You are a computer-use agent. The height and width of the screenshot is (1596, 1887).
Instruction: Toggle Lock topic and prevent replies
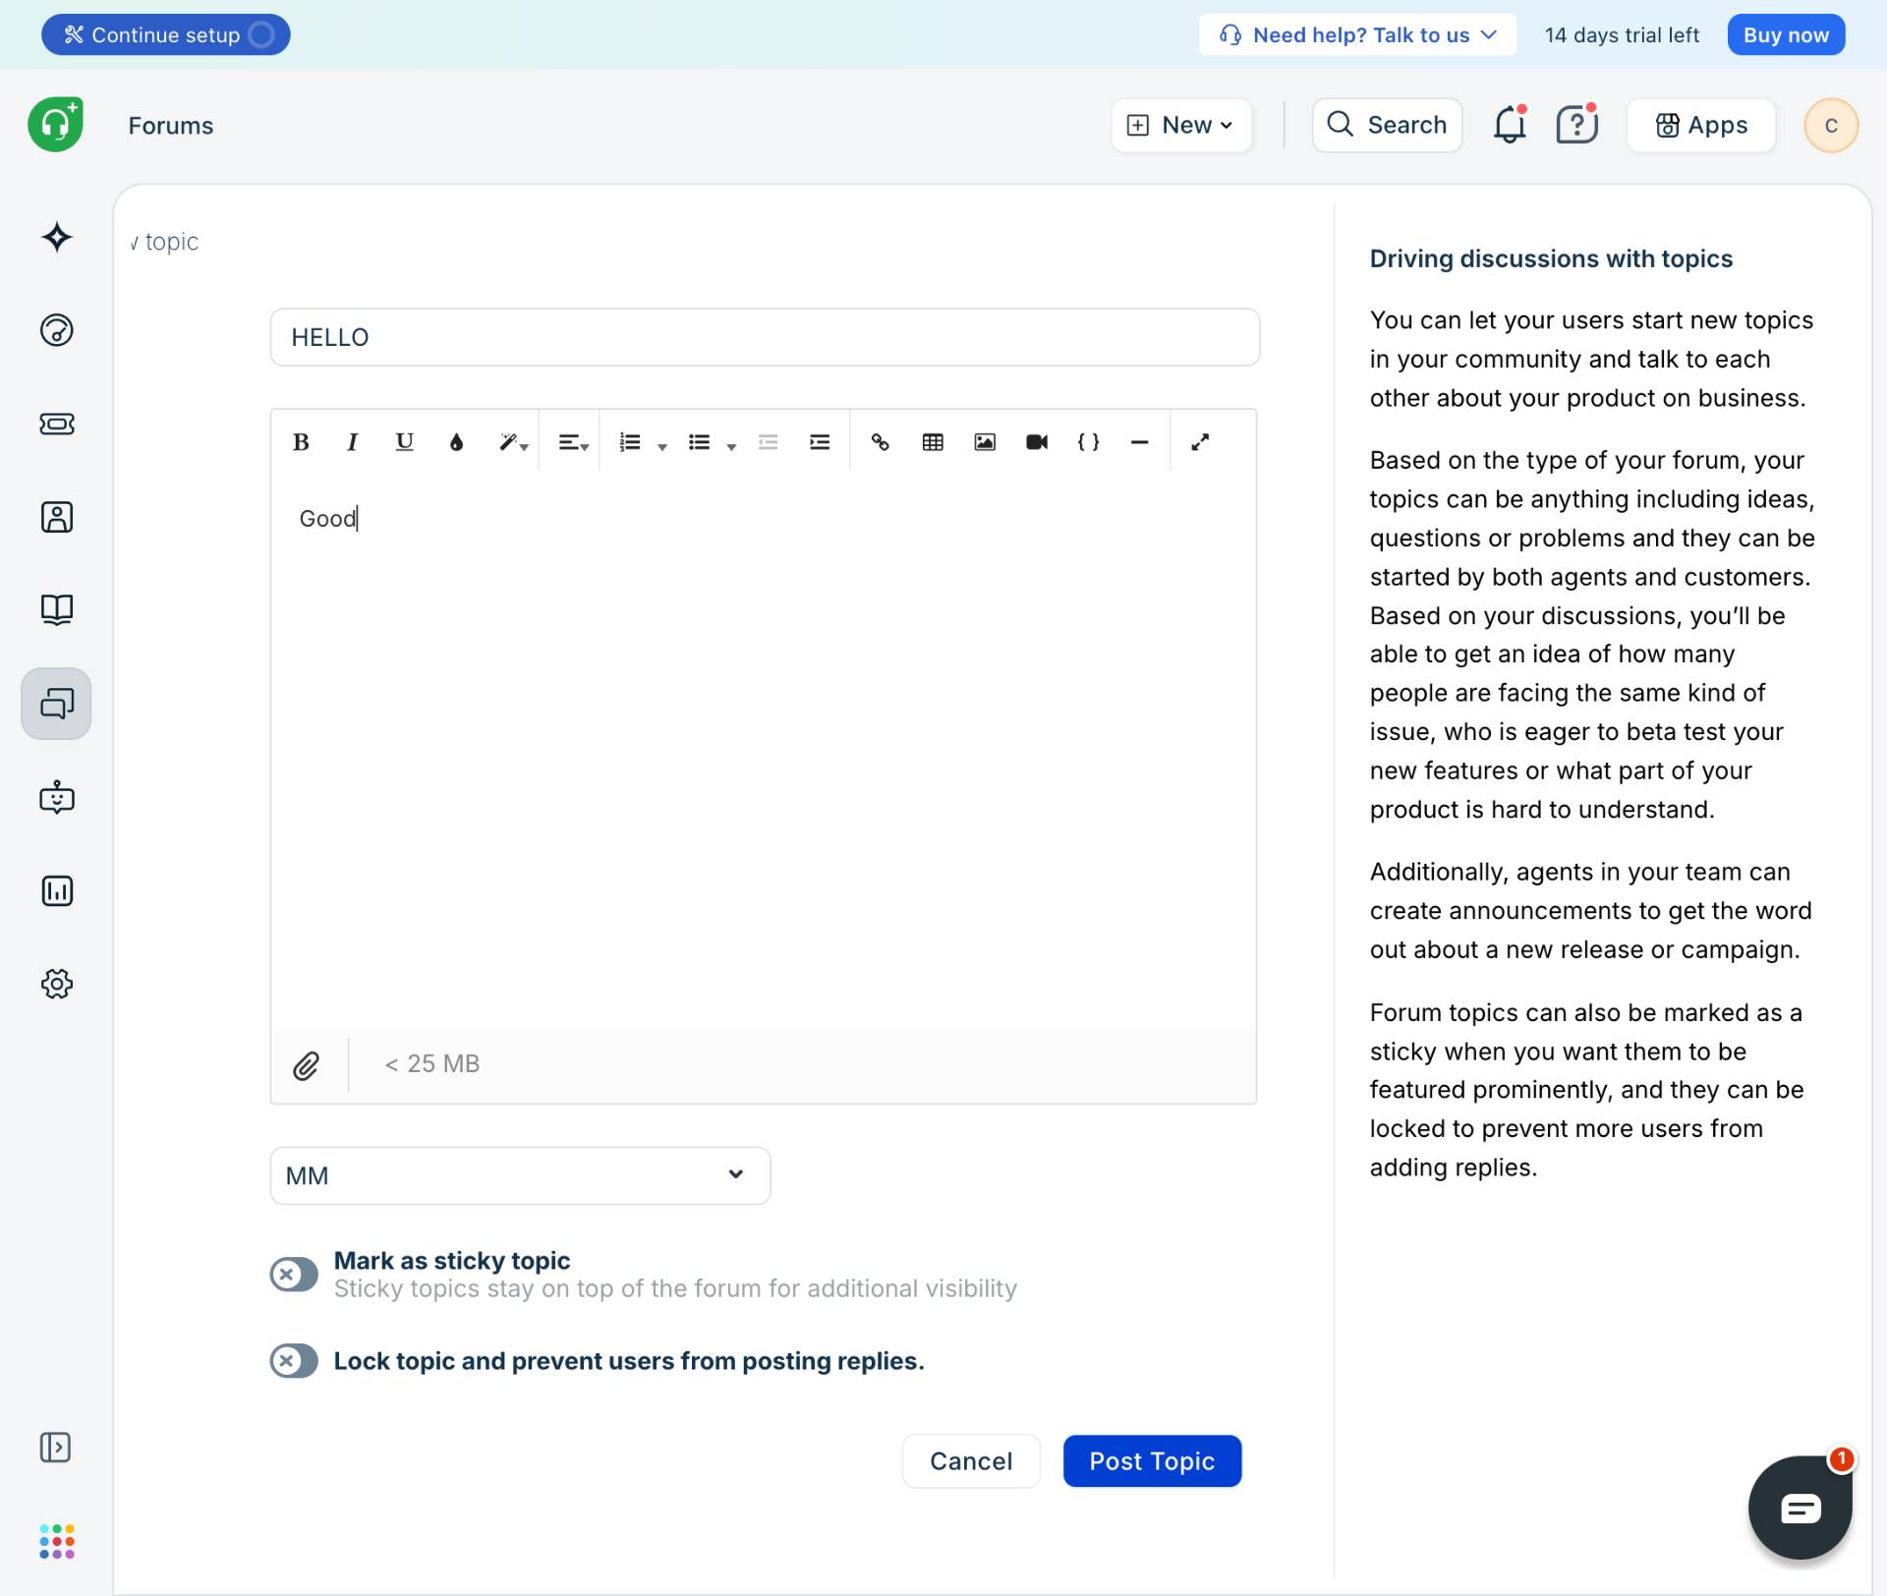(294, 1361)
